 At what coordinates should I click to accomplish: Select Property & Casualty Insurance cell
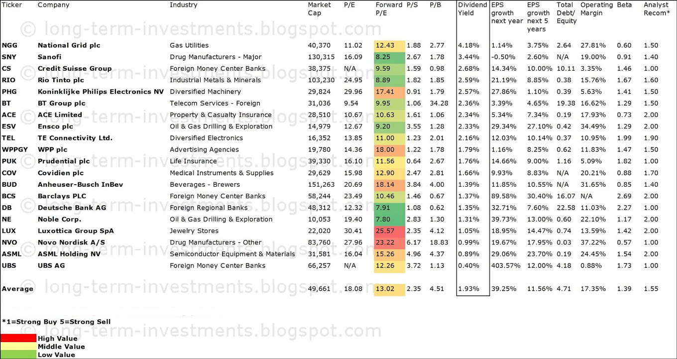click(x=221, y=115)
